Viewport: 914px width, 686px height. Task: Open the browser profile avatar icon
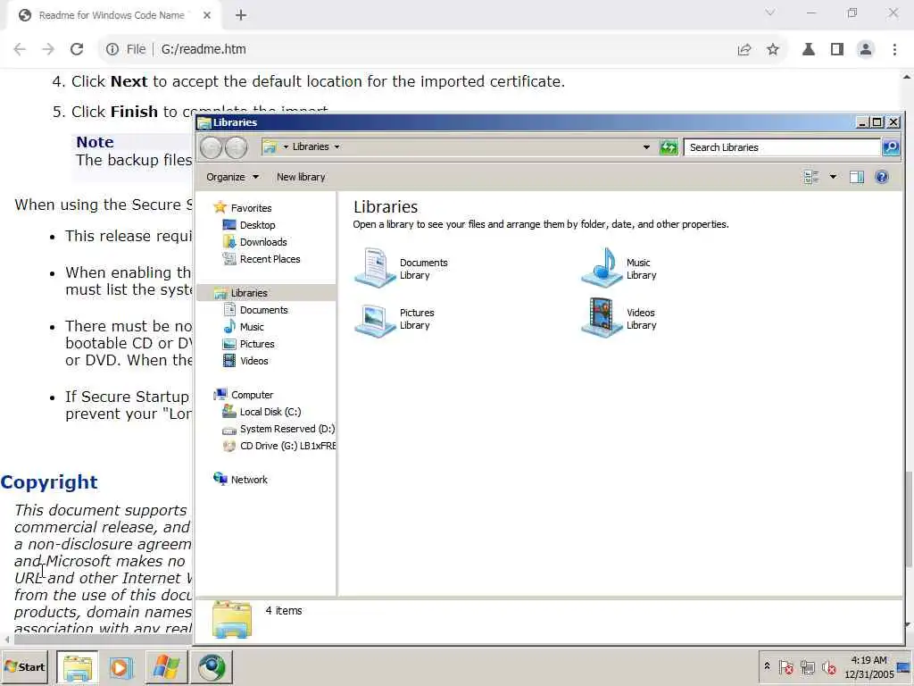[866, 50]
